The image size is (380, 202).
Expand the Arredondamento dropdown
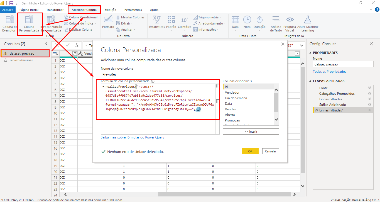click(209, 23)
